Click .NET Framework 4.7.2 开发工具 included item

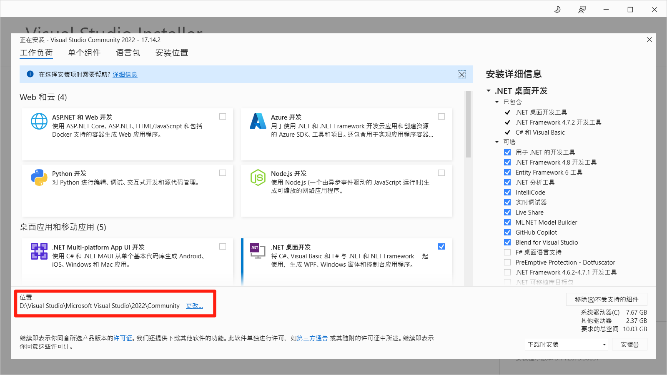[558, 122]
